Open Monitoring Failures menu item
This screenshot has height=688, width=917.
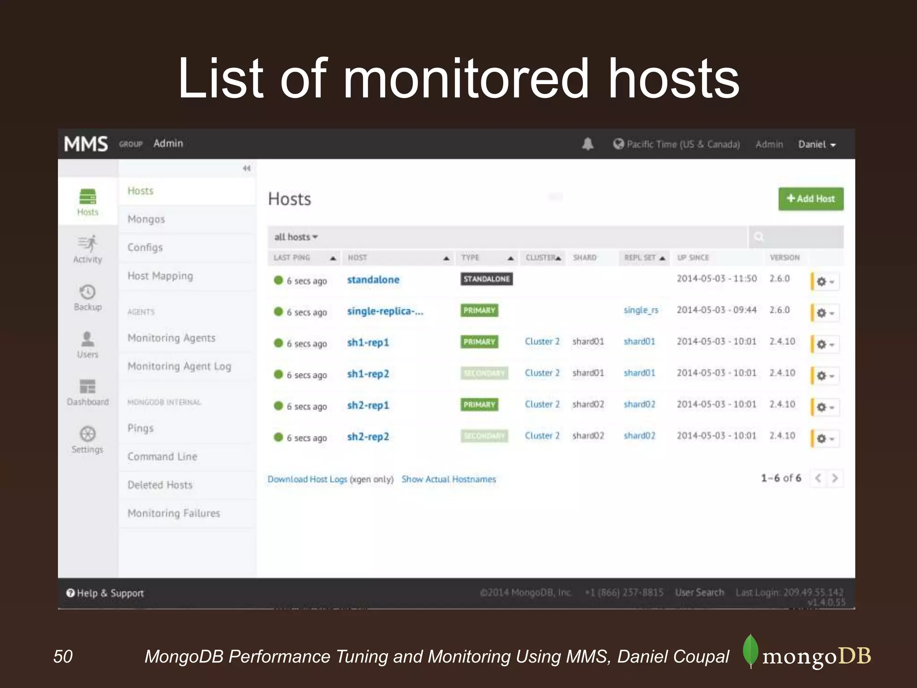[x=187, y=513]
